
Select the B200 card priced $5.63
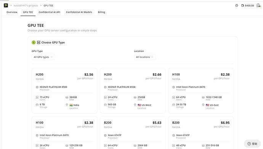click(x=133, y=133)
